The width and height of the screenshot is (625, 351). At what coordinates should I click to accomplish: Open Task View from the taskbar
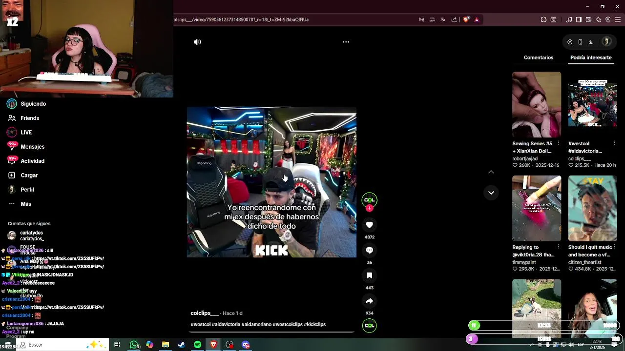point(117,345)
